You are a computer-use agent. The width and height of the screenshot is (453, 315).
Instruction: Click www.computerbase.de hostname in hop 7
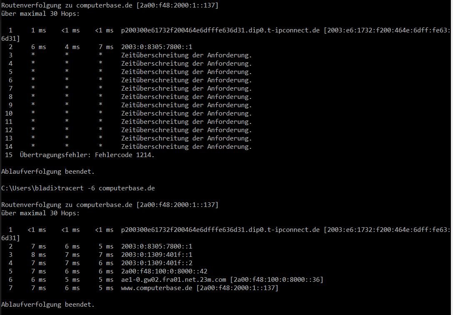pos(157,288)
